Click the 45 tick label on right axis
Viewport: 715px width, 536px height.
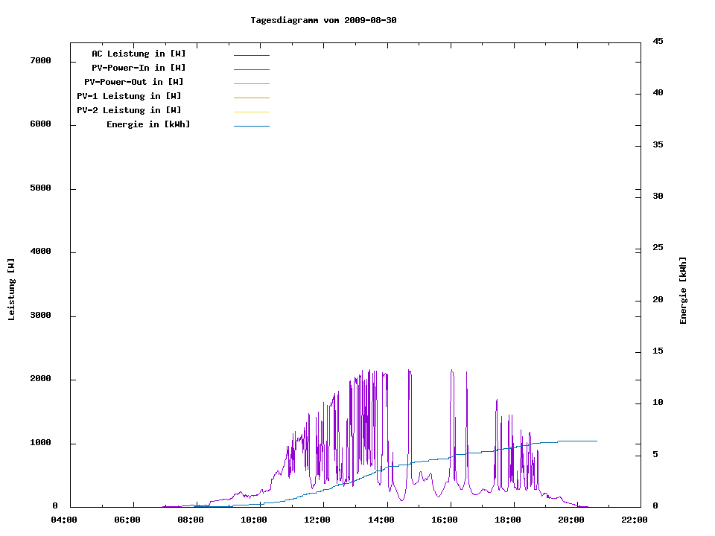(x=658, y=41)
